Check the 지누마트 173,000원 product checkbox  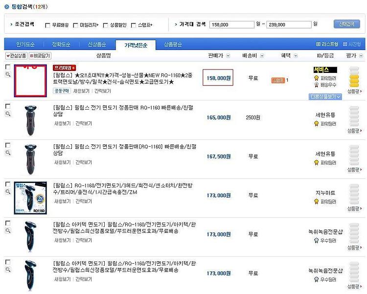pos(8,184)
